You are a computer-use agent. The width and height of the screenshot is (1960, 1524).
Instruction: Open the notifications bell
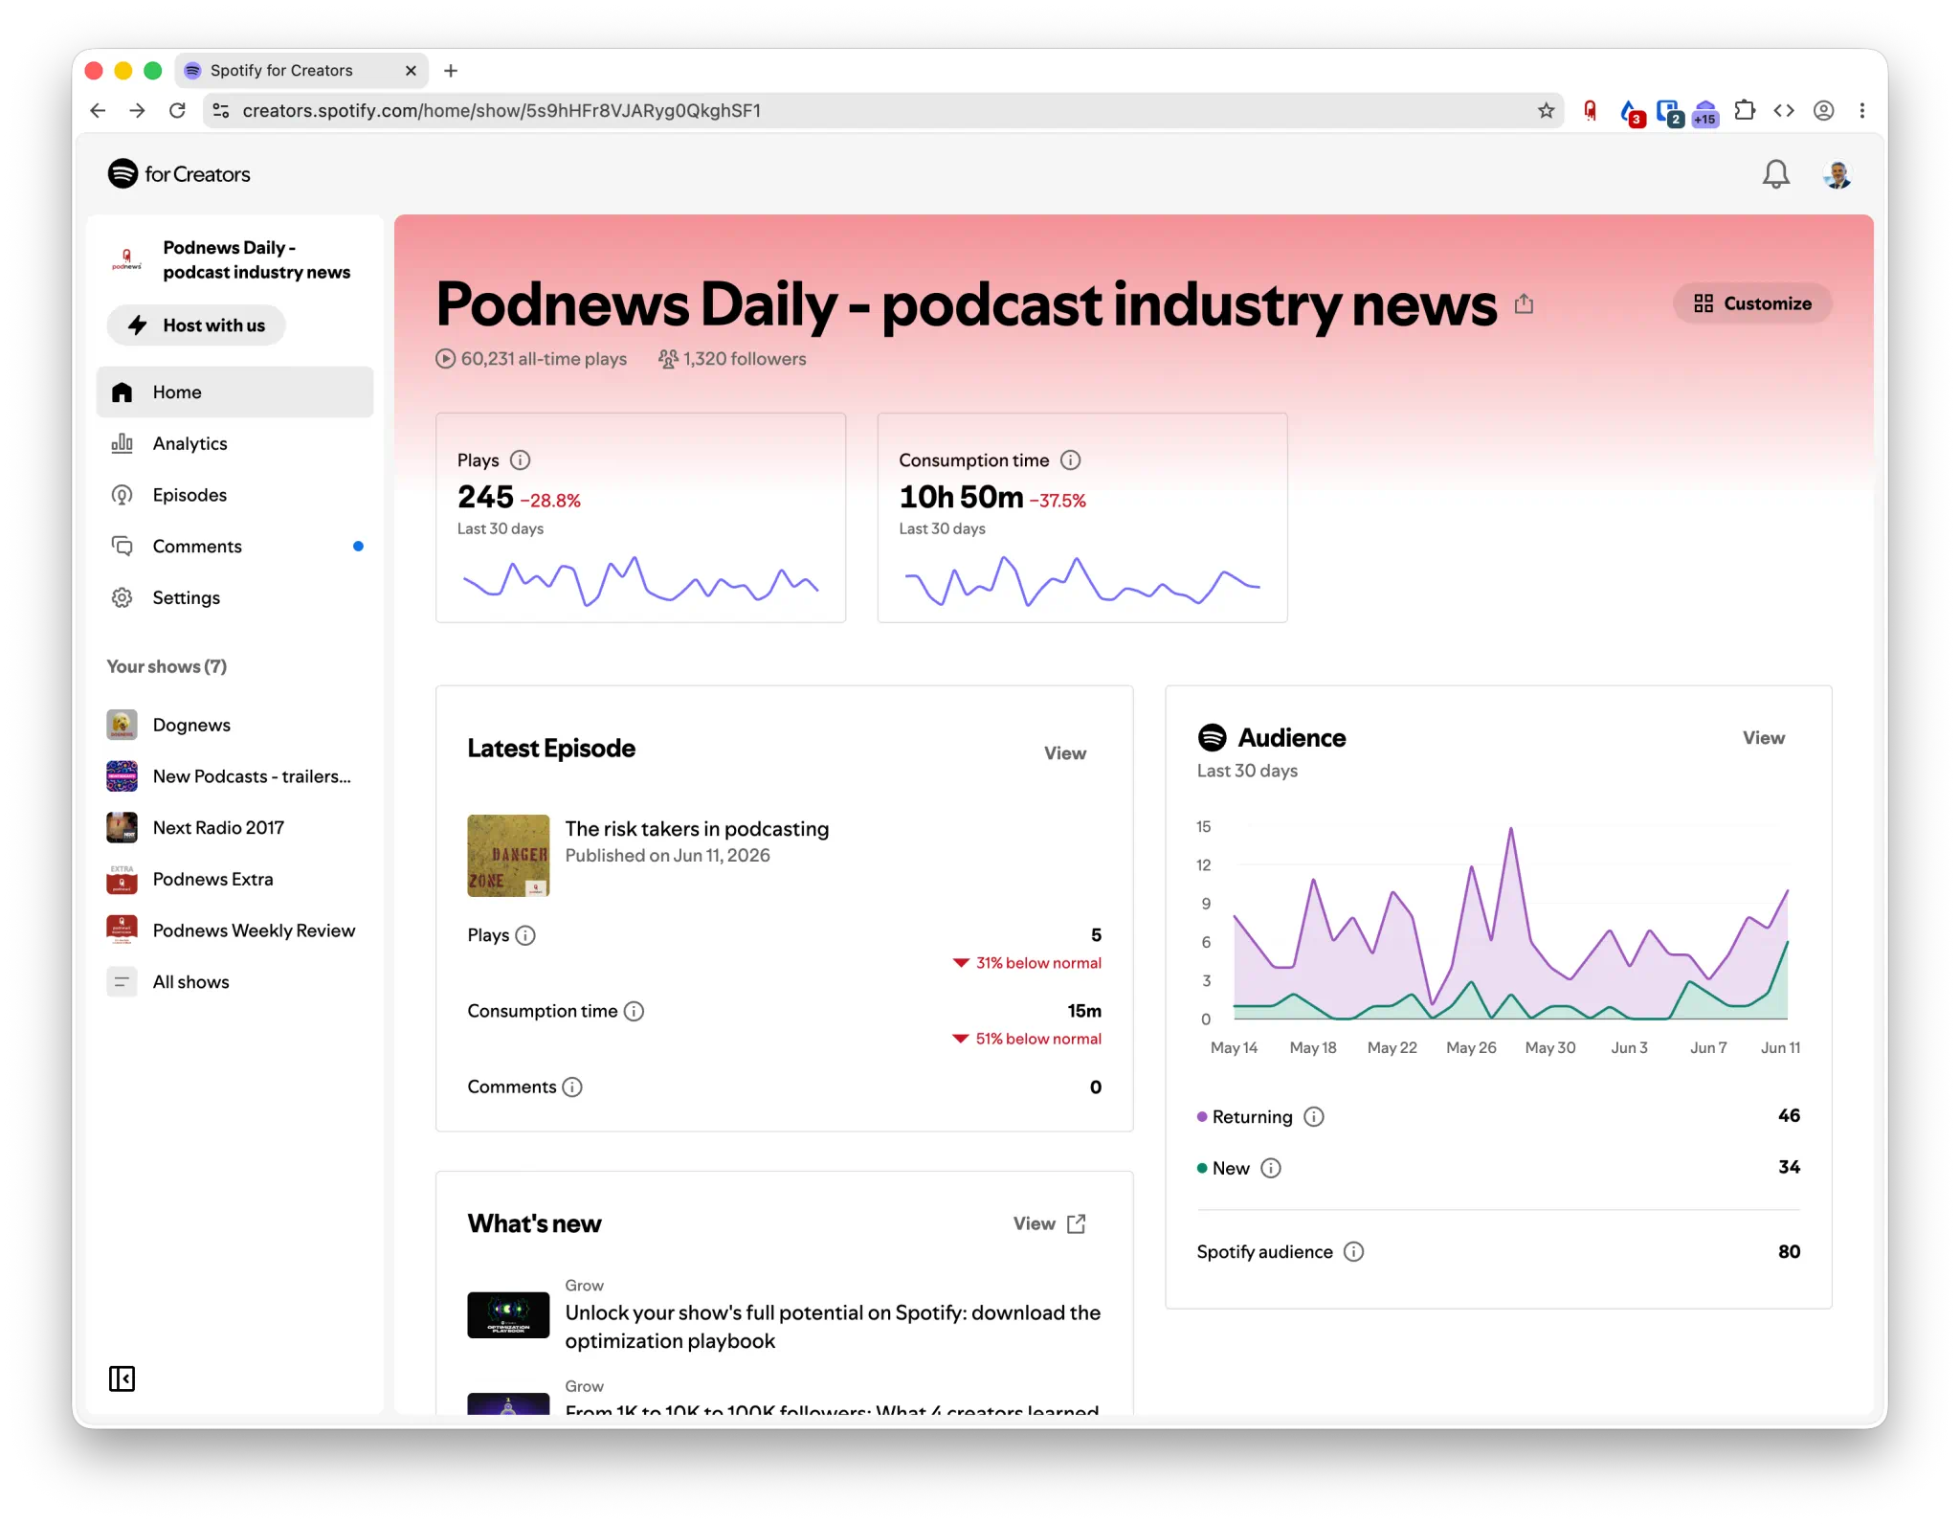1775,174
